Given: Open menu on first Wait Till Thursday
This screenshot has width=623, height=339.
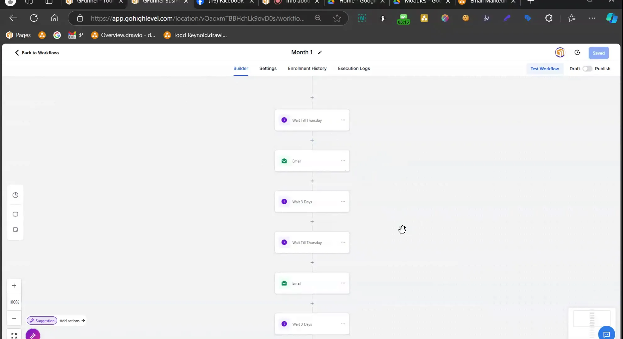Looking at the screenshot, I should coord(343,120).
